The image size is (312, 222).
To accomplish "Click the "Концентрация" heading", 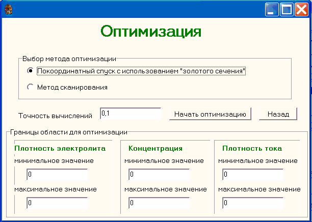I will click(155, 149).
